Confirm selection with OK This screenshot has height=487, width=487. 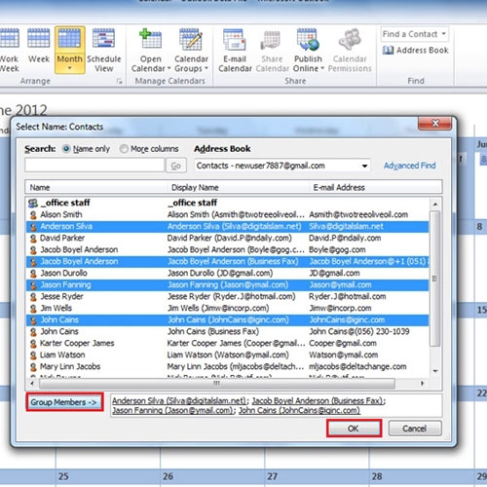tap(354, 429)
